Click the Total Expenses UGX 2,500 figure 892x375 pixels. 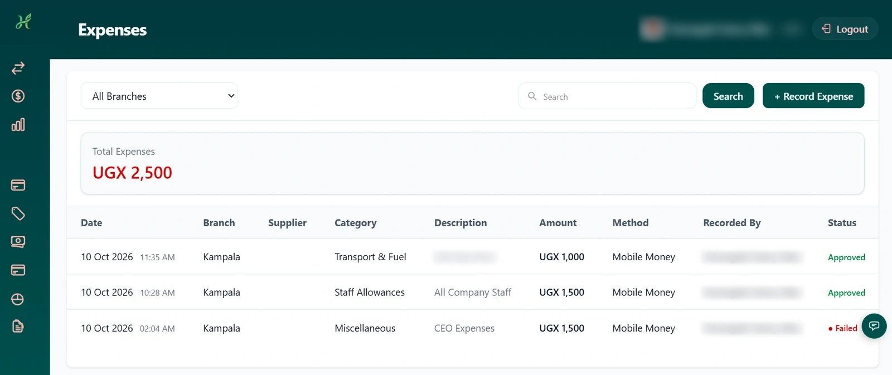coord(132,173)
